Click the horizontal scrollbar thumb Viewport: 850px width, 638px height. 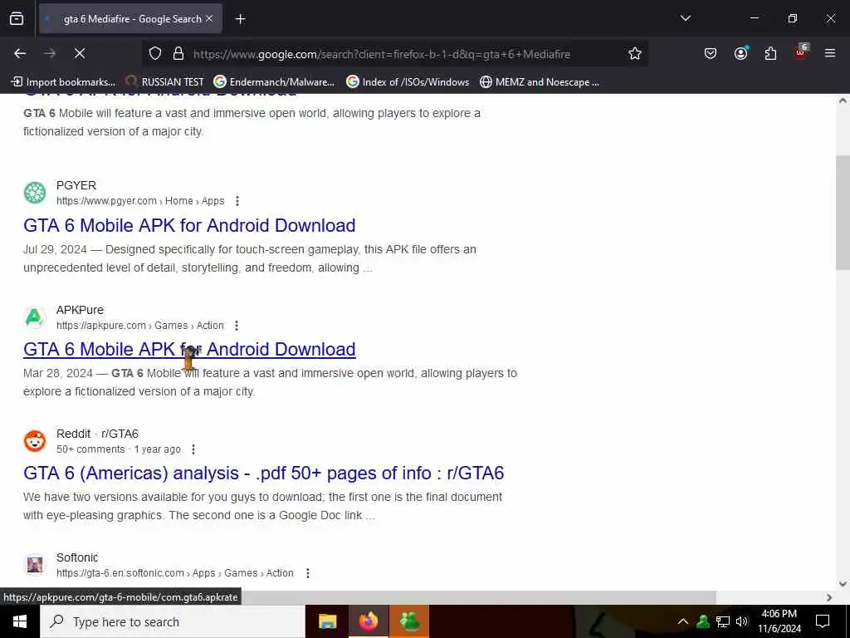(x=477, y=597)
